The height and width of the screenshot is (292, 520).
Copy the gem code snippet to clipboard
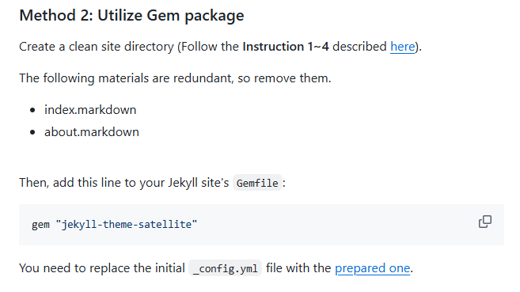(485, 222)
